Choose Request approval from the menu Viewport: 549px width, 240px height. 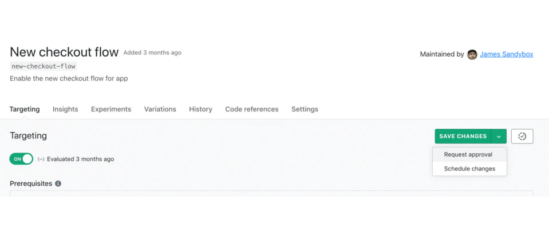click(x=468, y=155)
